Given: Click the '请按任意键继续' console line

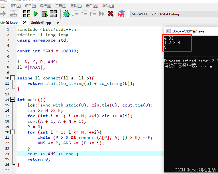Looking at the screenshot, I should tap(188, 65).
